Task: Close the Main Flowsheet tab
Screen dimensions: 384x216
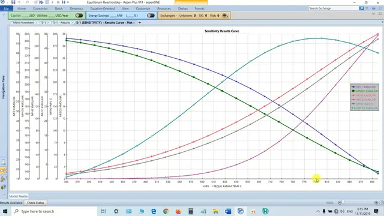Action: coord(37,23)
